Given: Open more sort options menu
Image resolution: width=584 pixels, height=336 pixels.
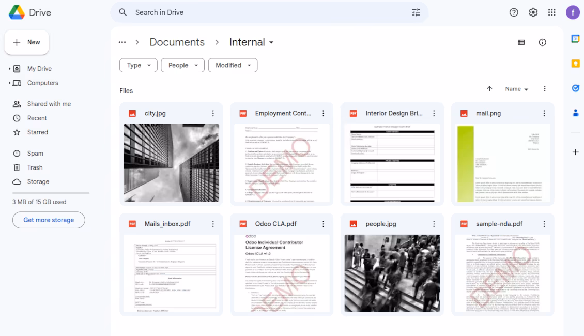Looking at the screenshot, I should (545, 89).
